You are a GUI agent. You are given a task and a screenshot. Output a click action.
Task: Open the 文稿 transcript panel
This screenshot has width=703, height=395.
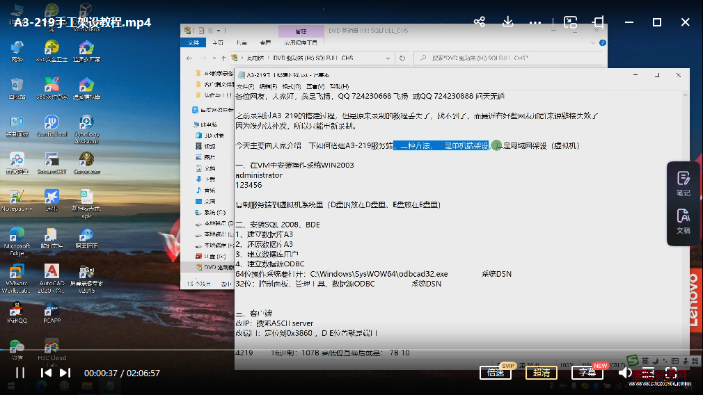(x=684, y=221)
